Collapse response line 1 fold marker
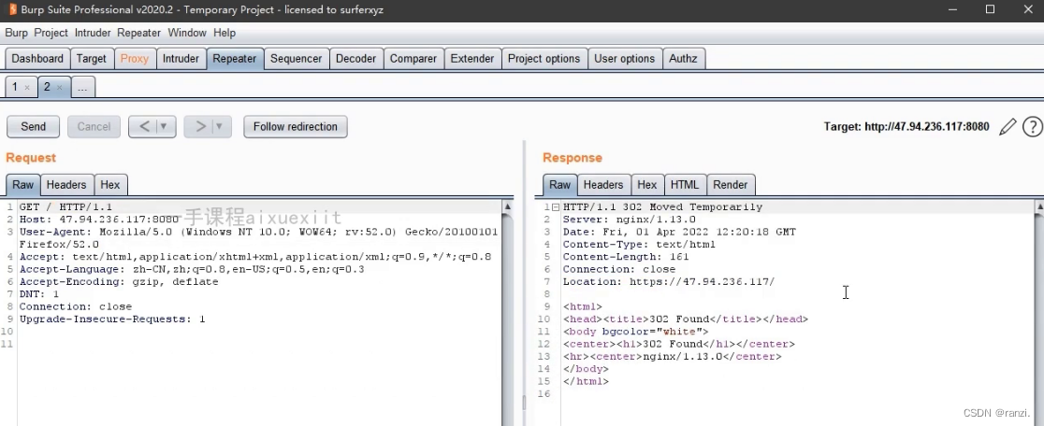 click(556, 207)
